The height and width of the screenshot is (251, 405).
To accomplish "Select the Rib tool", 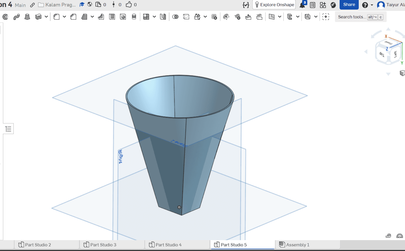I will pos(101,17).
